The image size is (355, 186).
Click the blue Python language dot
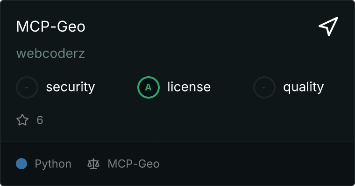pyautogui.click(x=21, y=164)
